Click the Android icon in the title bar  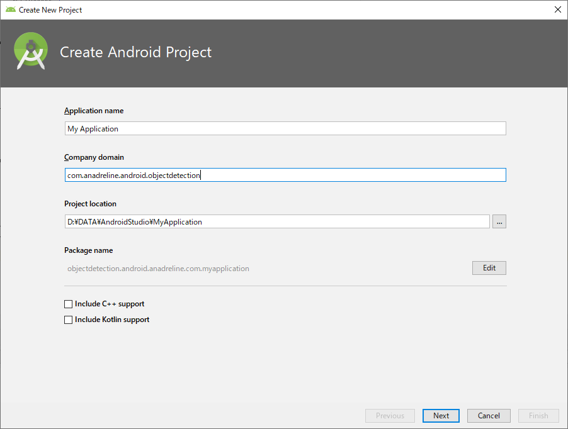tap(11, 9)
